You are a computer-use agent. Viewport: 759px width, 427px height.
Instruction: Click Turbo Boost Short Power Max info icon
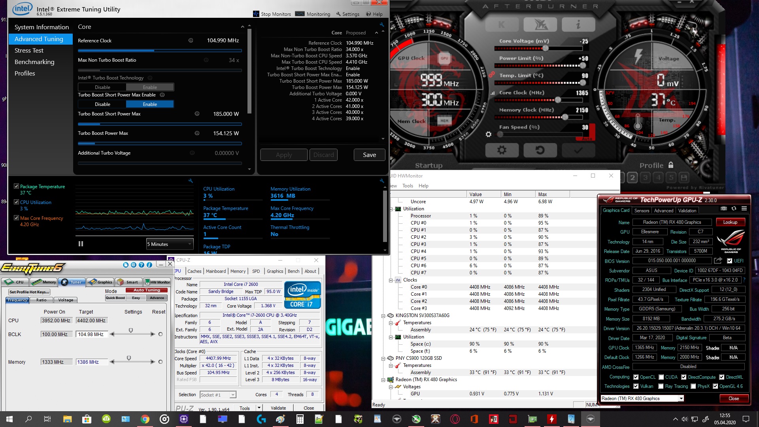coord(197,113)
